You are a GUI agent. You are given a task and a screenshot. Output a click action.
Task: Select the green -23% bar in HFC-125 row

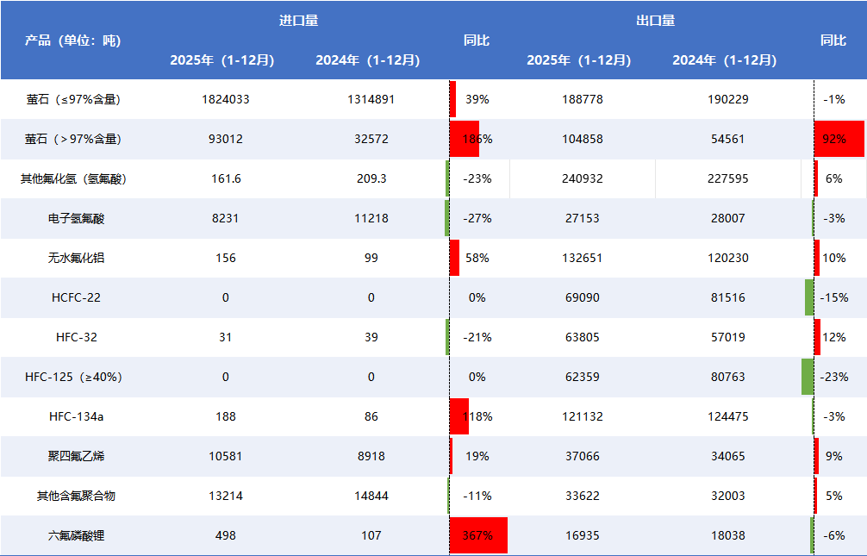(807, 377)
